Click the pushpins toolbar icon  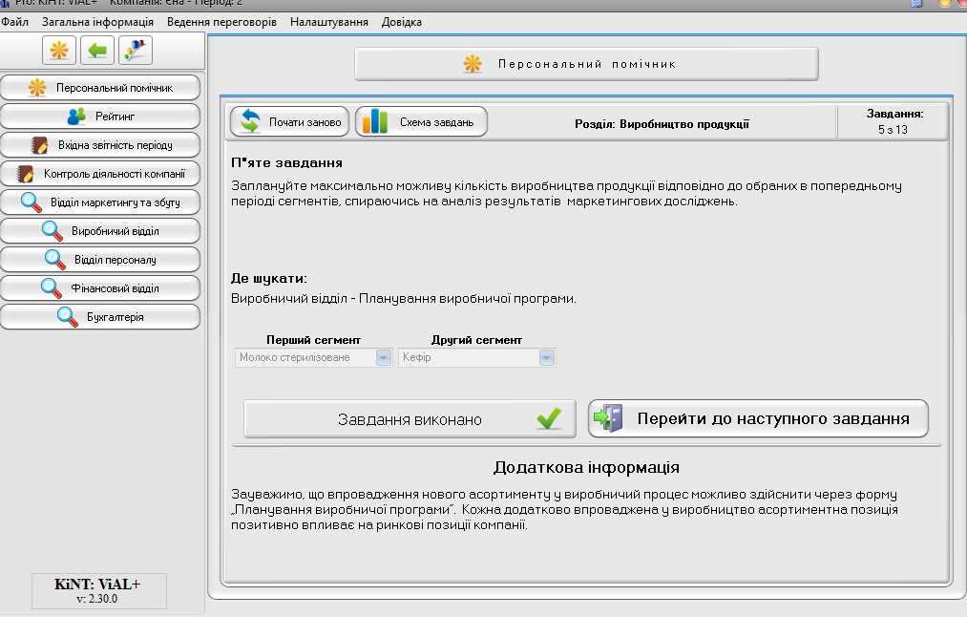pos(135,50)
